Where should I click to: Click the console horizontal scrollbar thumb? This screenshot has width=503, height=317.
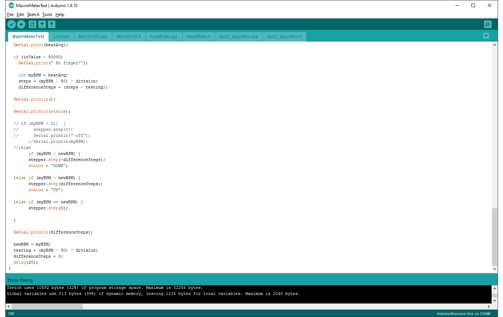click(x=47, y=306)
